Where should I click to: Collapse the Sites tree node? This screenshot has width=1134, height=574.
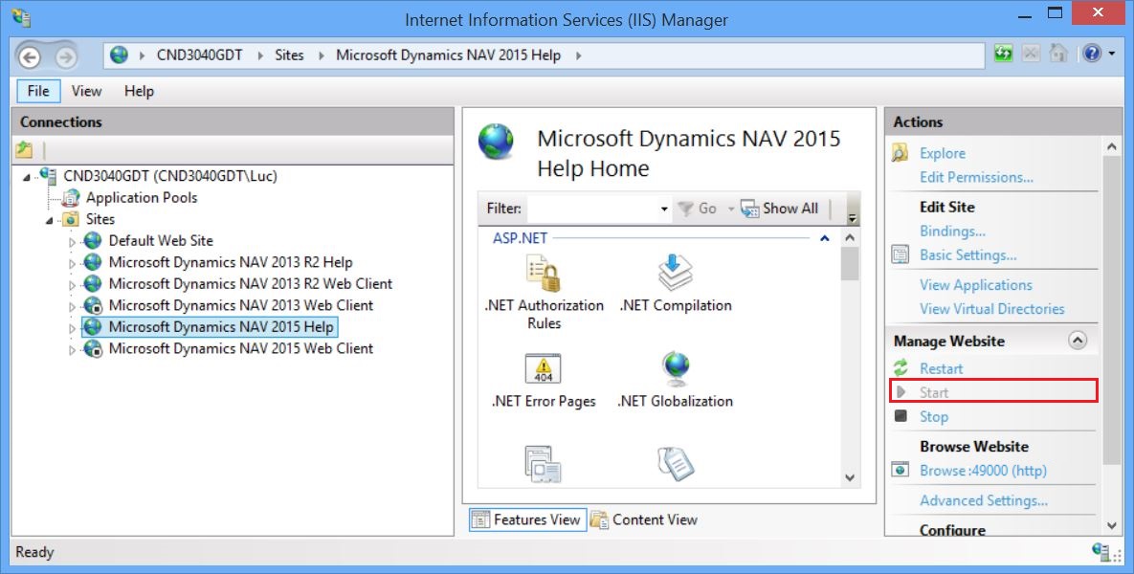49,220
